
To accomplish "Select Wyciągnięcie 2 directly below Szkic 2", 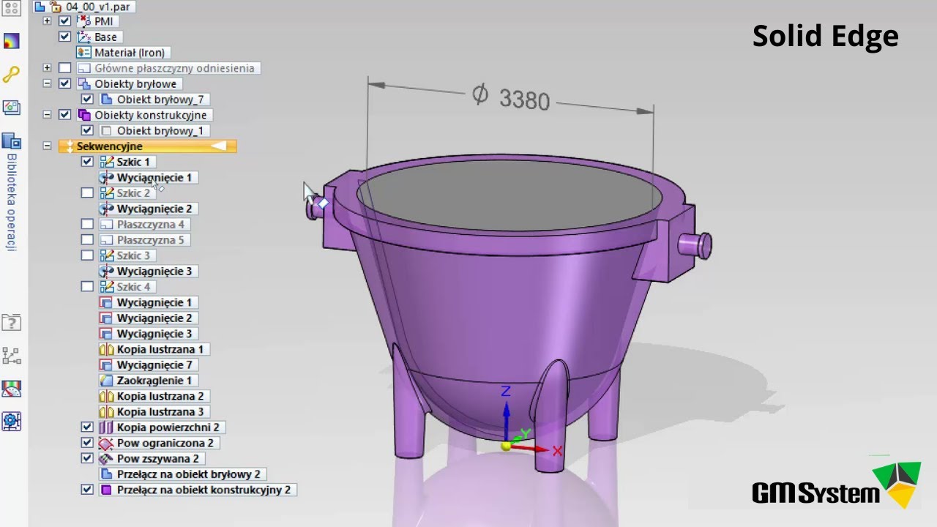I will 154,209.
